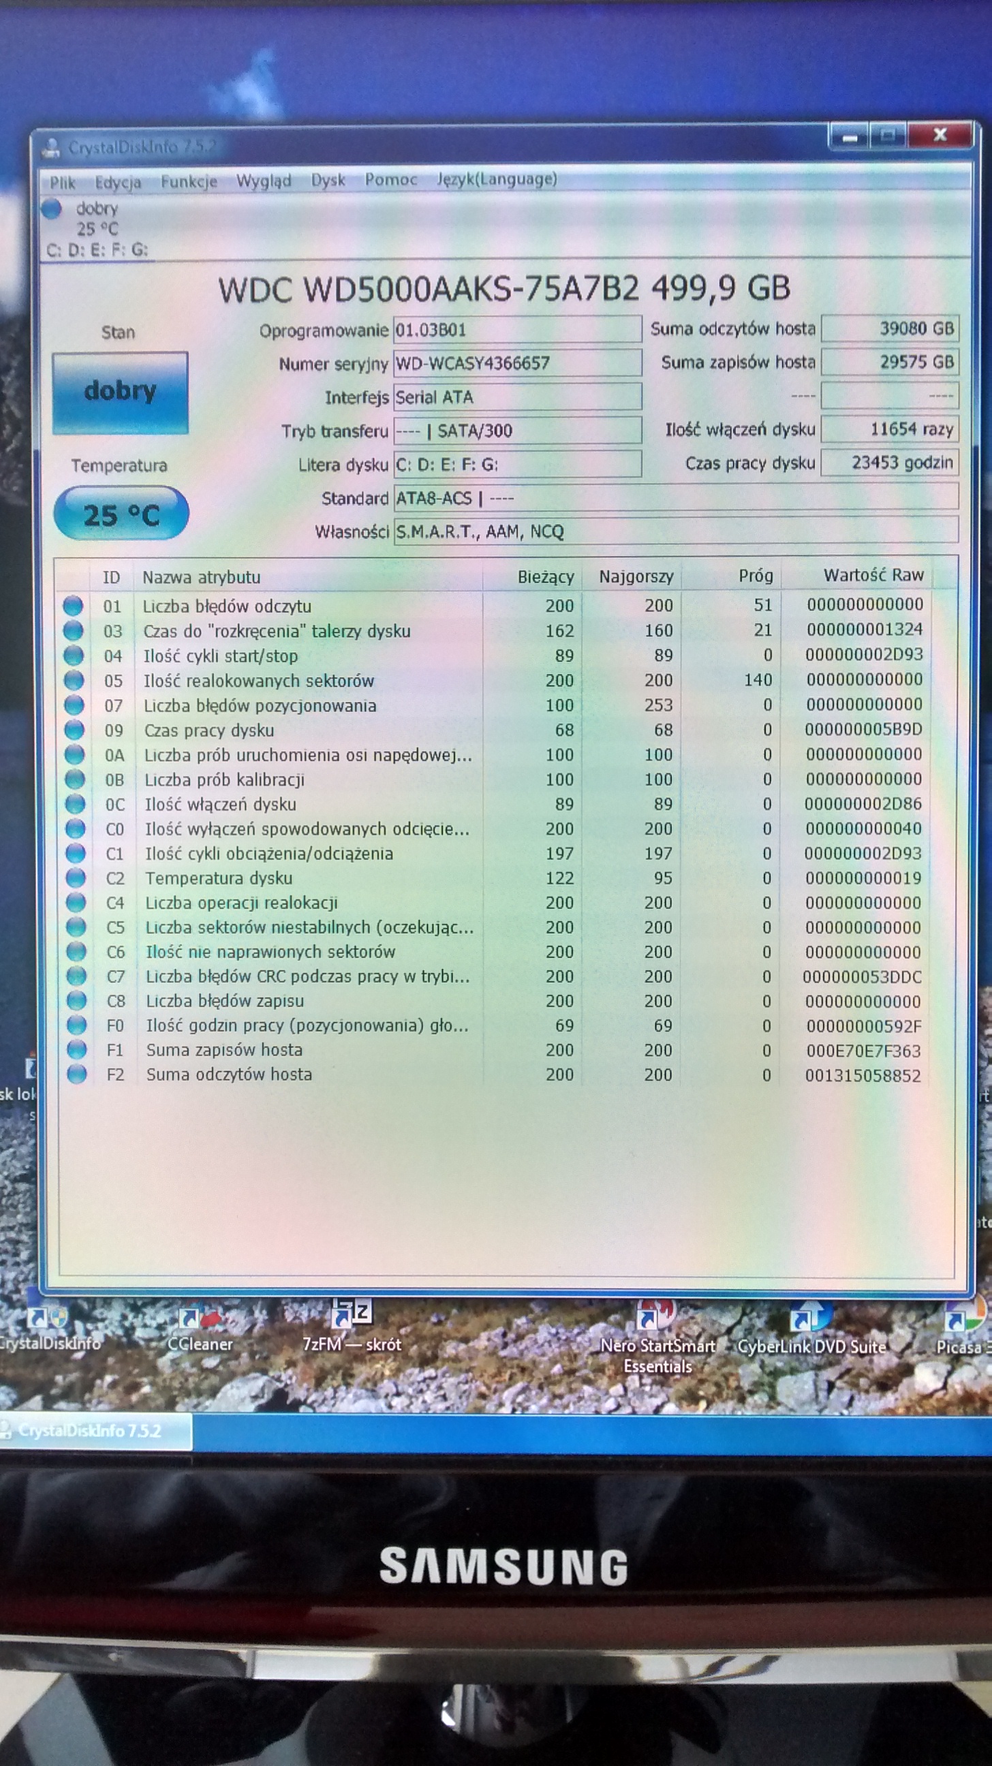The height and width of the screenshot is (1766, 992).
Task: Open the CrystalDiskInfo desktop shortcut
Action: coord(49,1329)
